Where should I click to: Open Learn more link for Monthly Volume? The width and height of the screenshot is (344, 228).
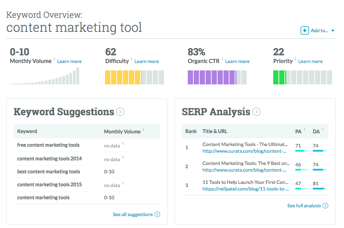click(x=69, y=61)
